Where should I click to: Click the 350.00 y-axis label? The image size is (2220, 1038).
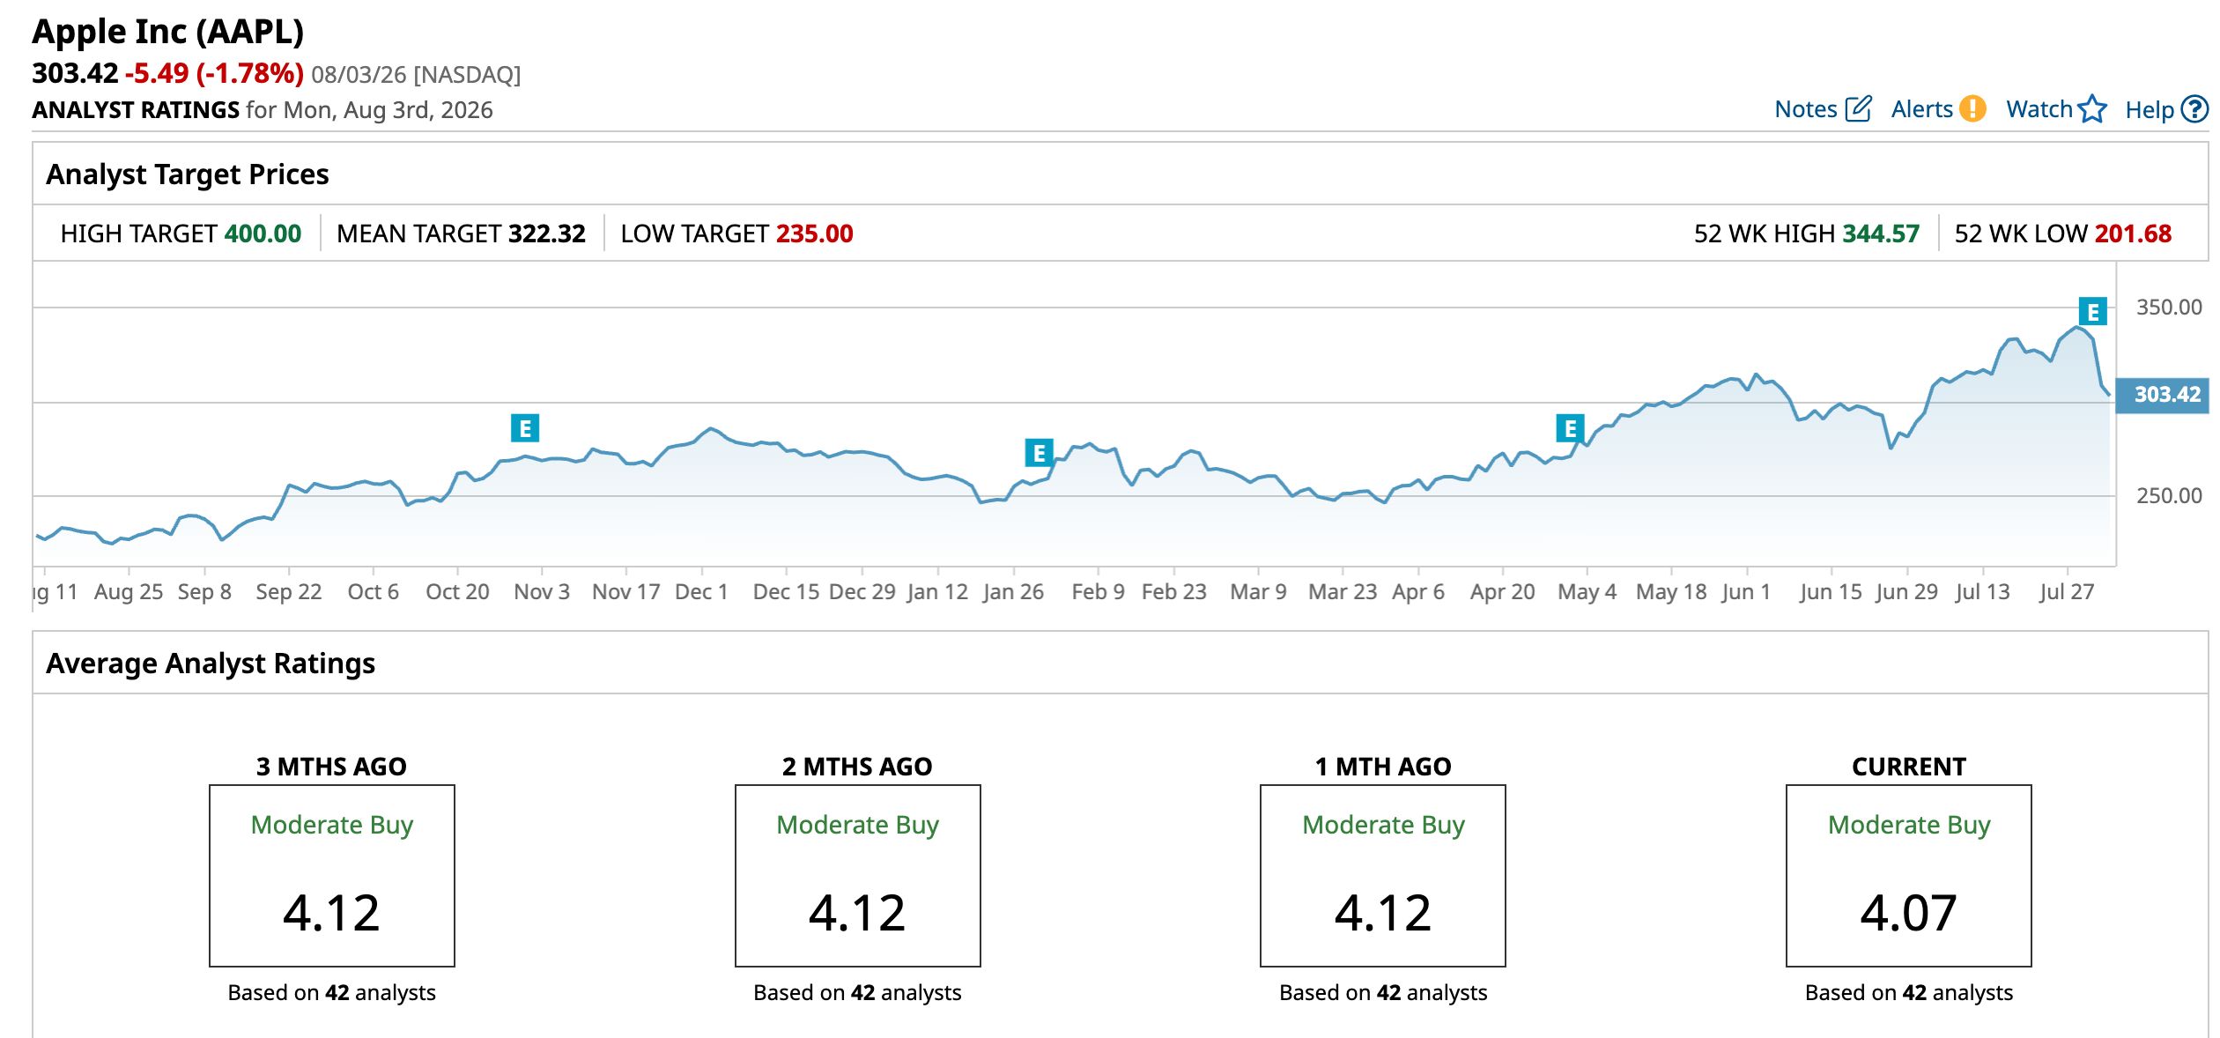[x=2169, y=308]
